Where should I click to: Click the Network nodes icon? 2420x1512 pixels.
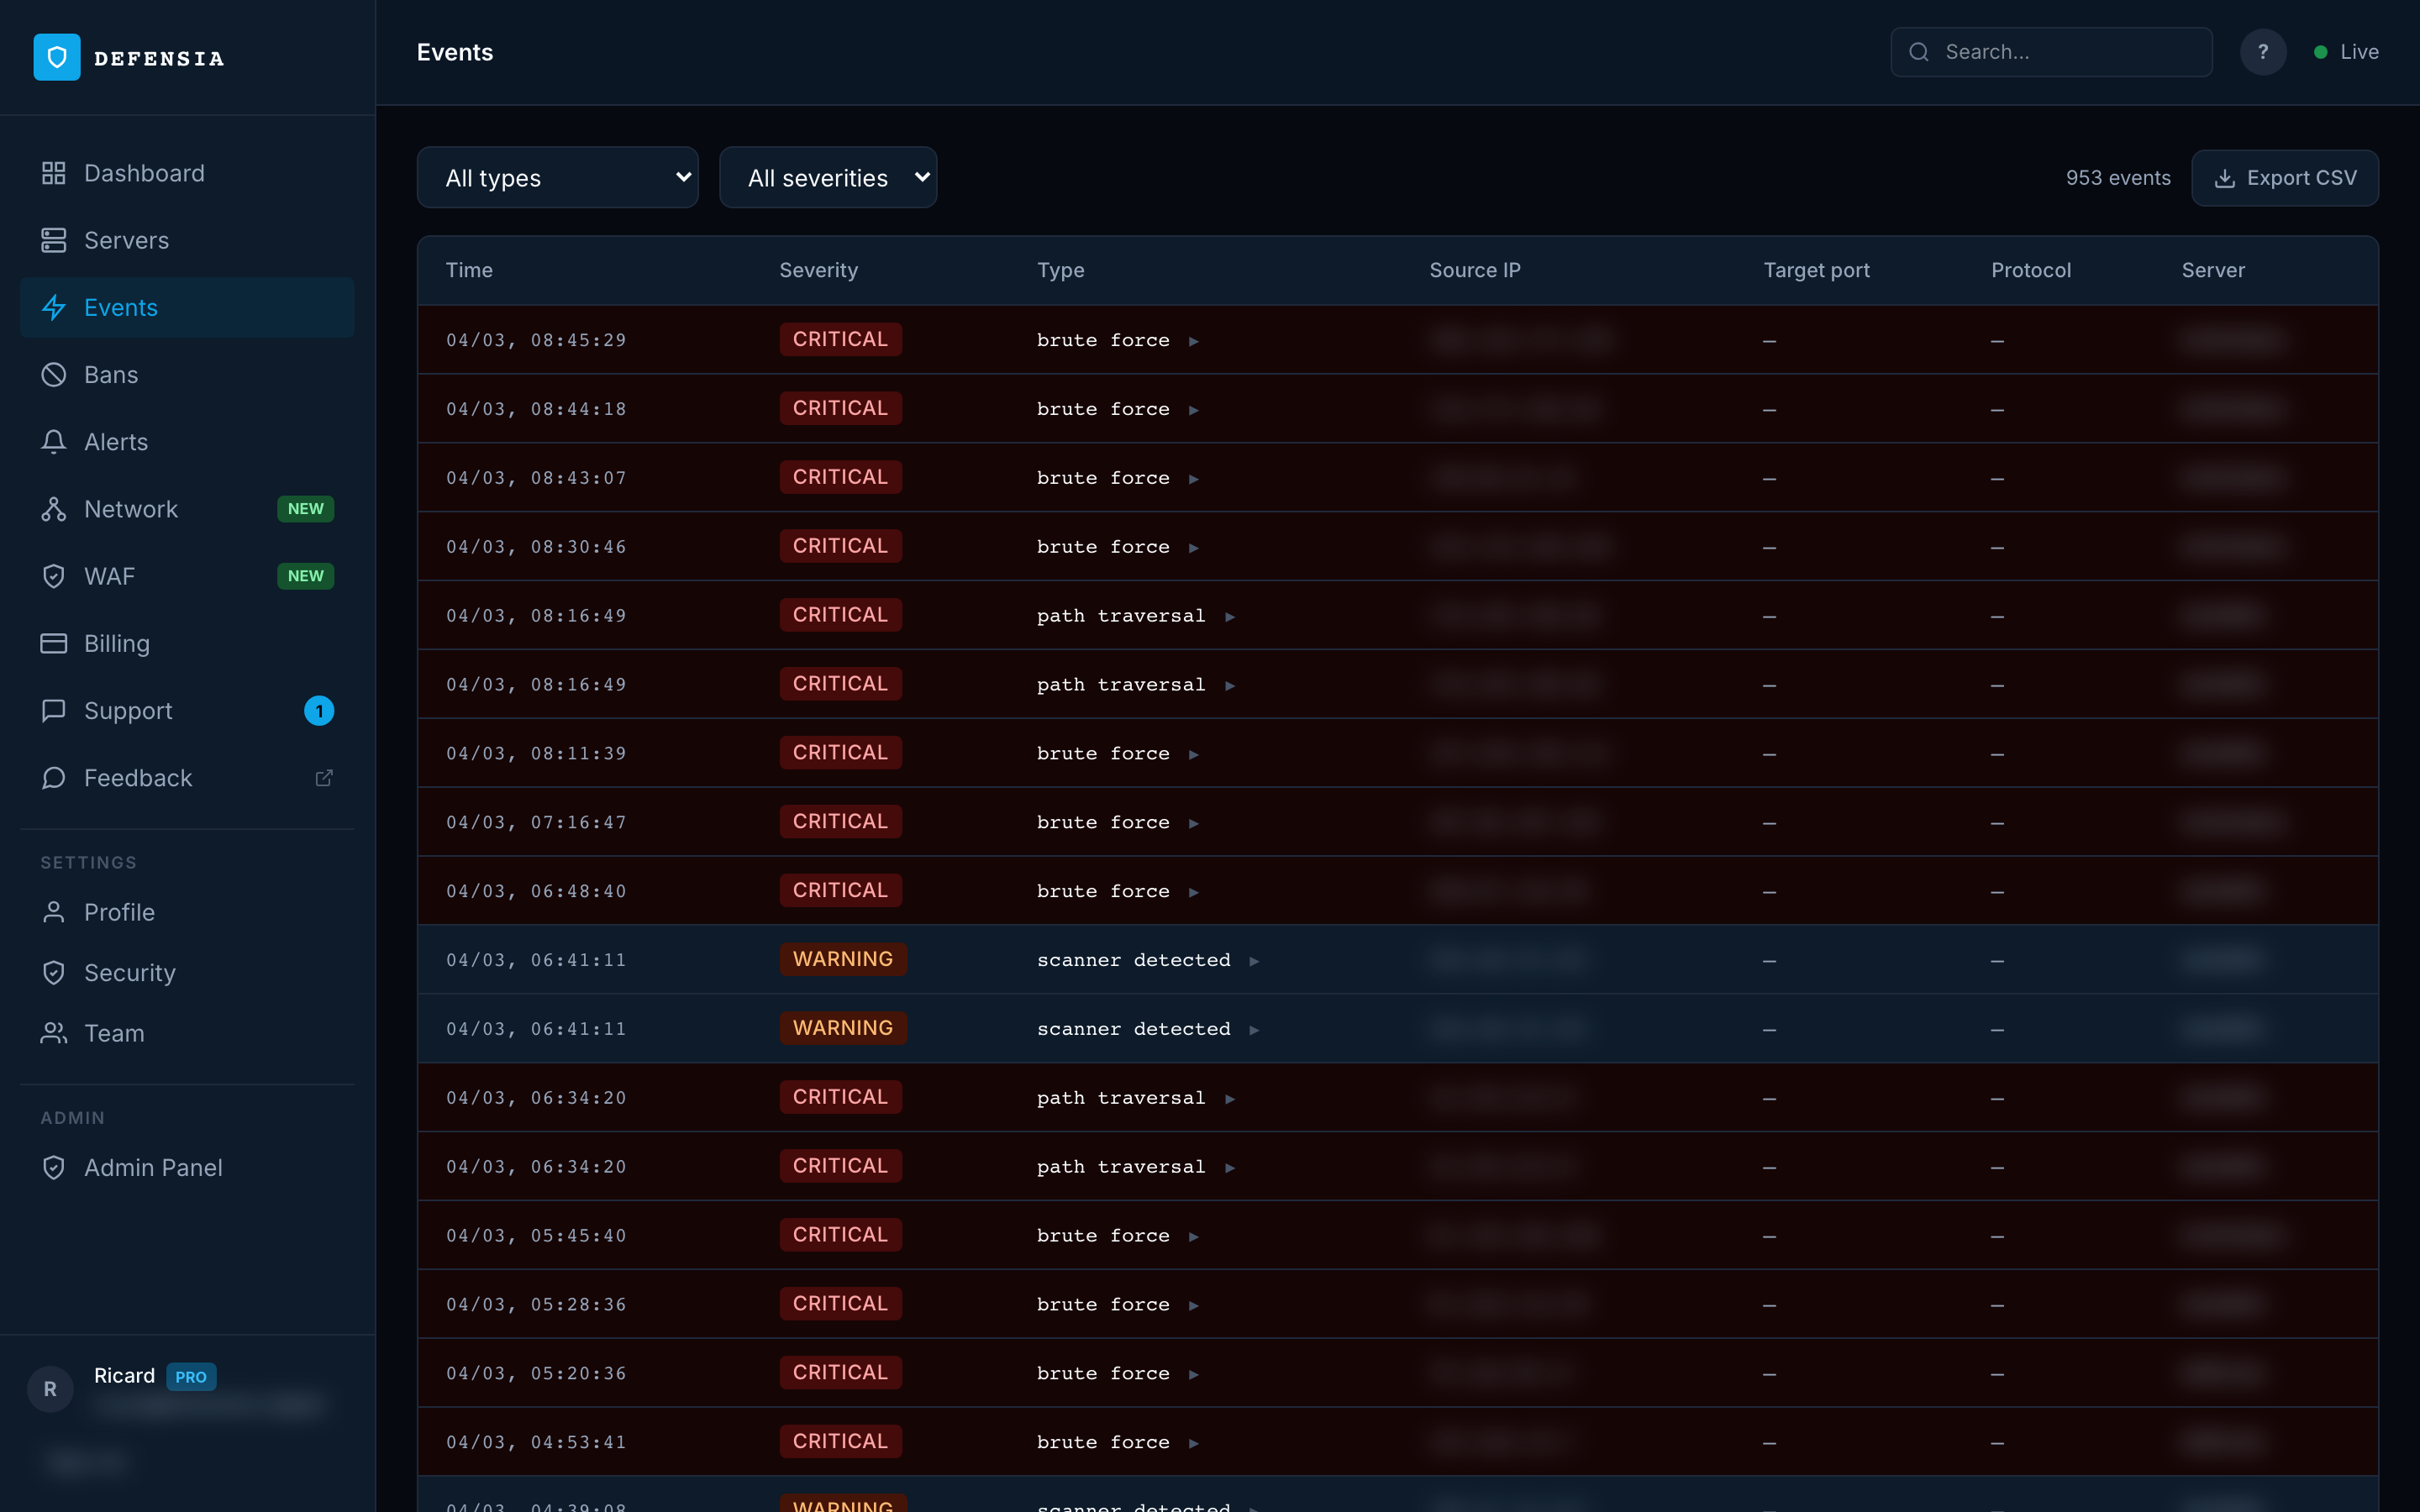point(54,509)
